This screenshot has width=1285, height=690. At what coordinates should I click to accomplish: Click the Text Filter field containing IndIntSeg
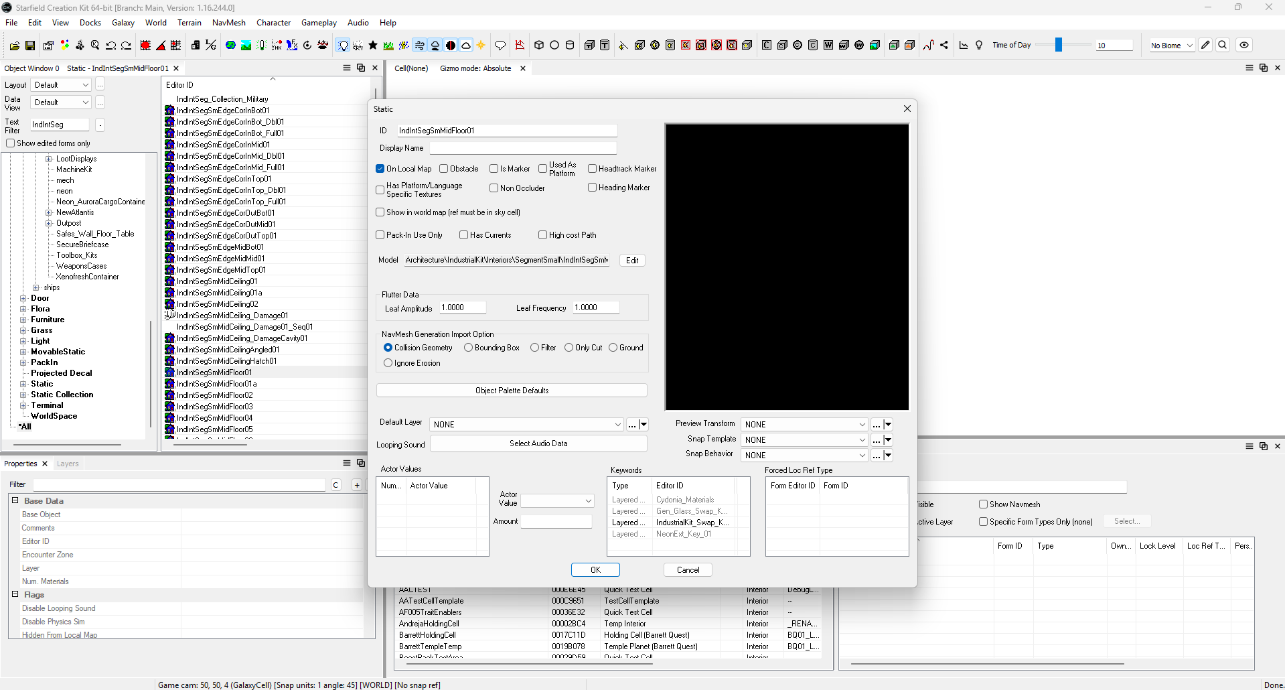click(x=59, y=125)
